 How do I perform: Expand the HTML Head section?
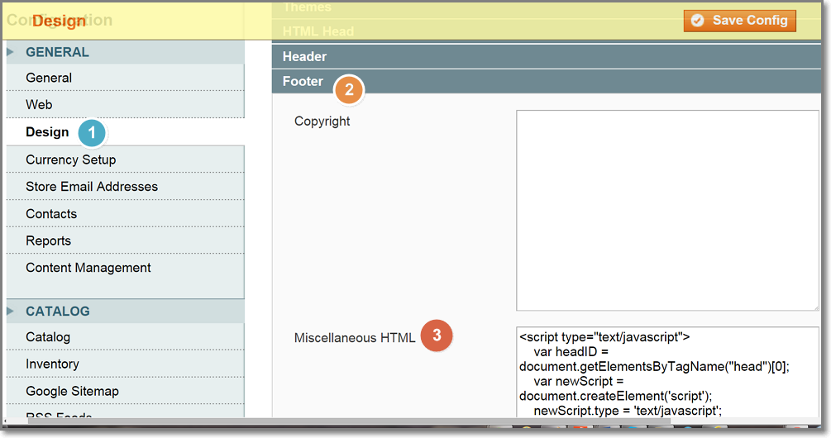pyautogui.click(x=318, y=32)
